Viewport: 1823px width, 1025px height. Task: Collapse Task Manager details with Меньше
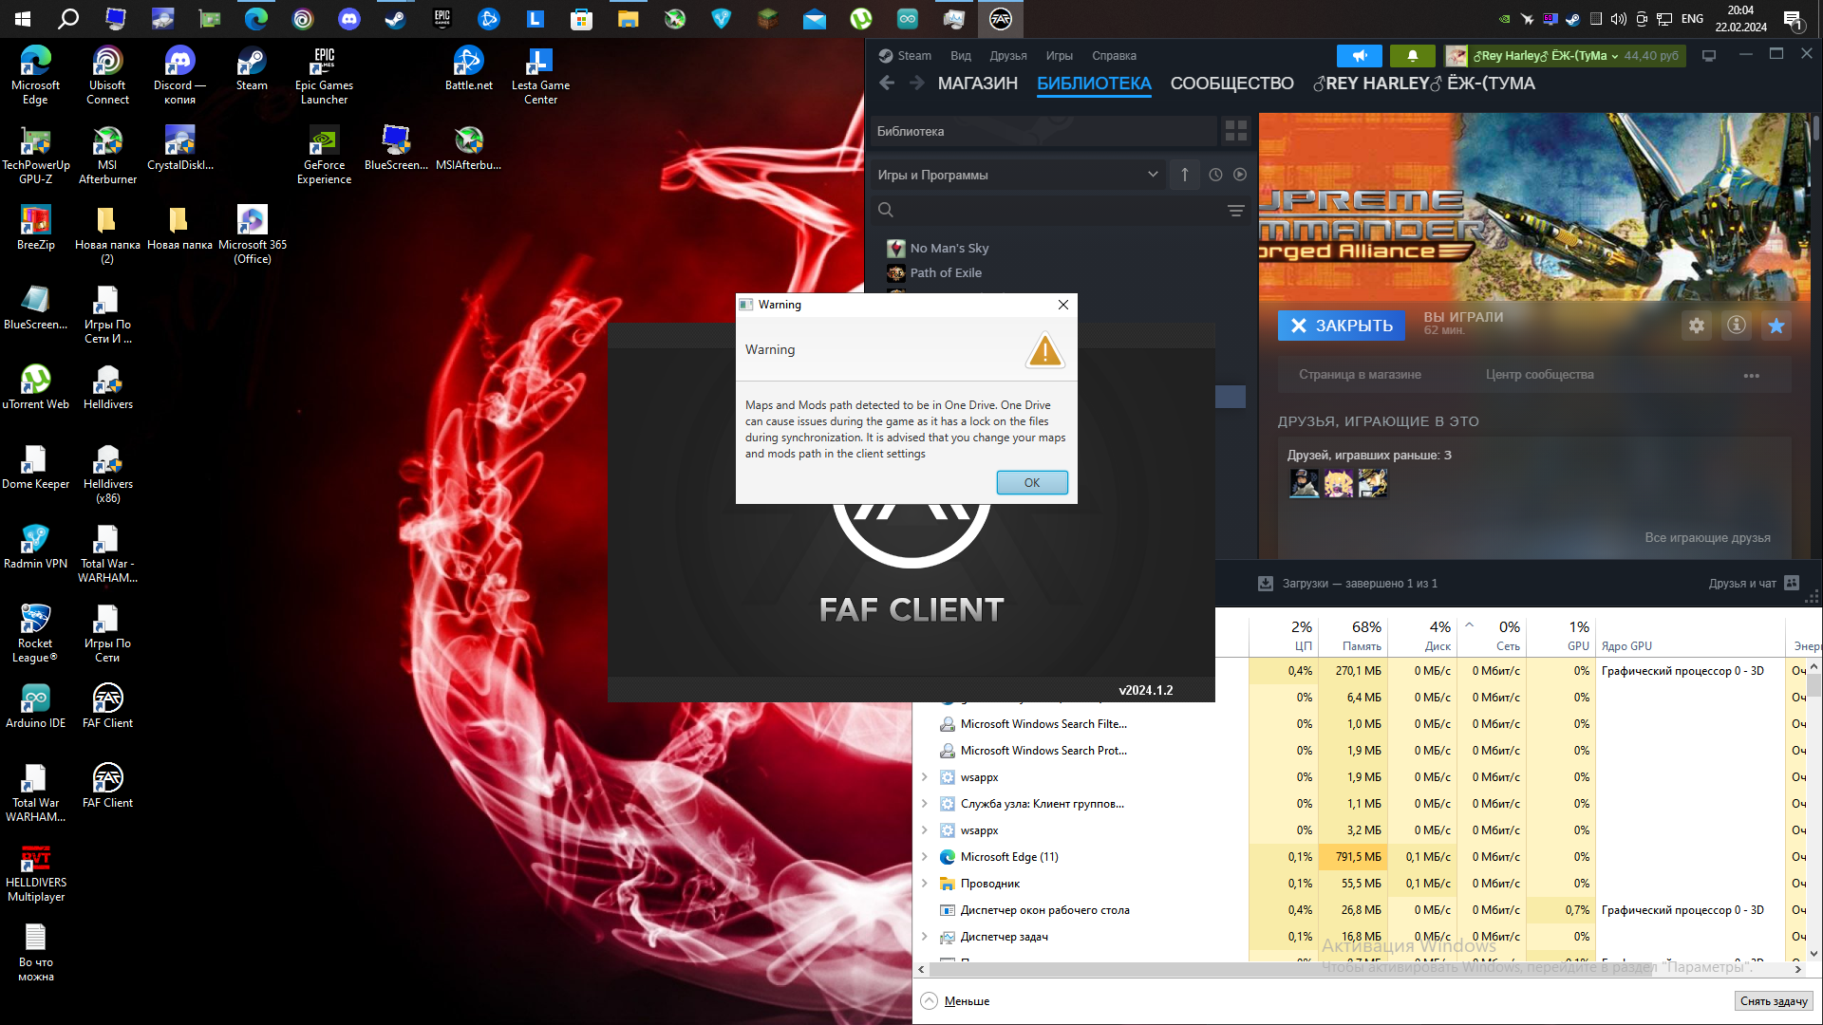(955, 1001)
